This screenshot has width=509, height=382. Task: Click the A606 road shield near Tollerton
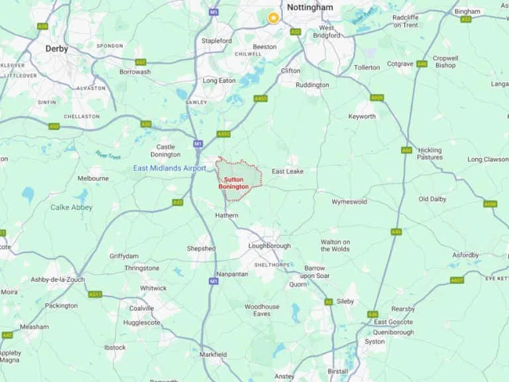(376, 97)
